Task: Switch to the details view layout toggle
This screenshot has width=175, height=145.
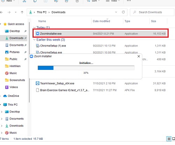Action: coord(169,139)
